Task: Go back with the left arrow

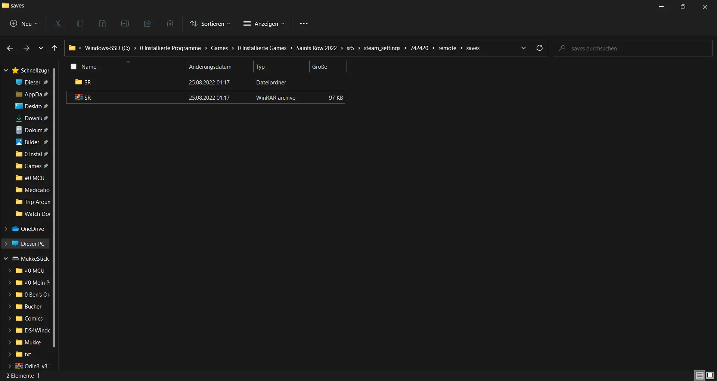Action: click(10, 48)
